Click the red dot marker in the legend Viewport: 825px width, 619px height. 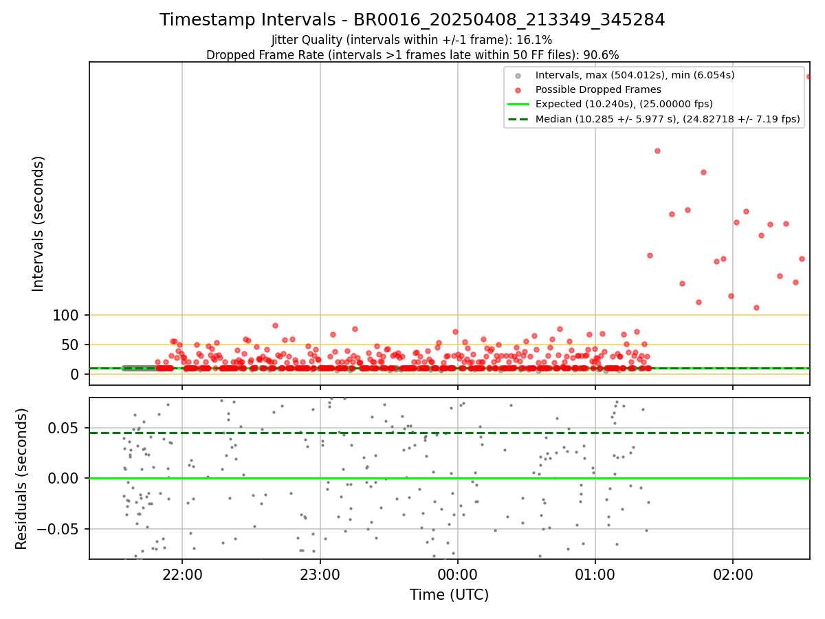(x=518, y=89)
